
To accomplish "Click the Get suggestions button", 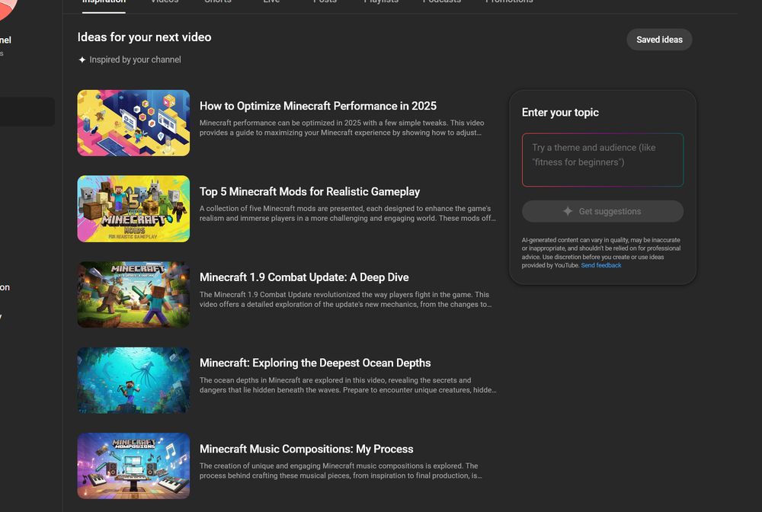I will (x=603, y=211).
